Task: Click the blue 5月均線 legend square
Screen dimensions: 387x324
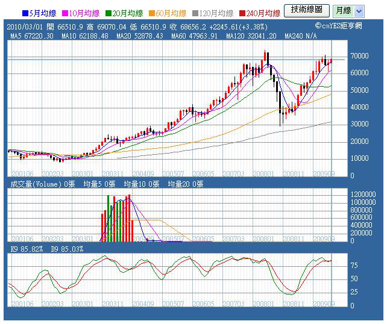Action: tap(24, 13)
